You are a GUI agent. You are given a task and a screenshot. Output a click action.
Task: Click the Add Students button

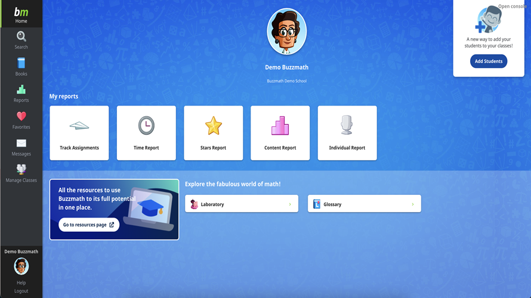click(488, 61)
